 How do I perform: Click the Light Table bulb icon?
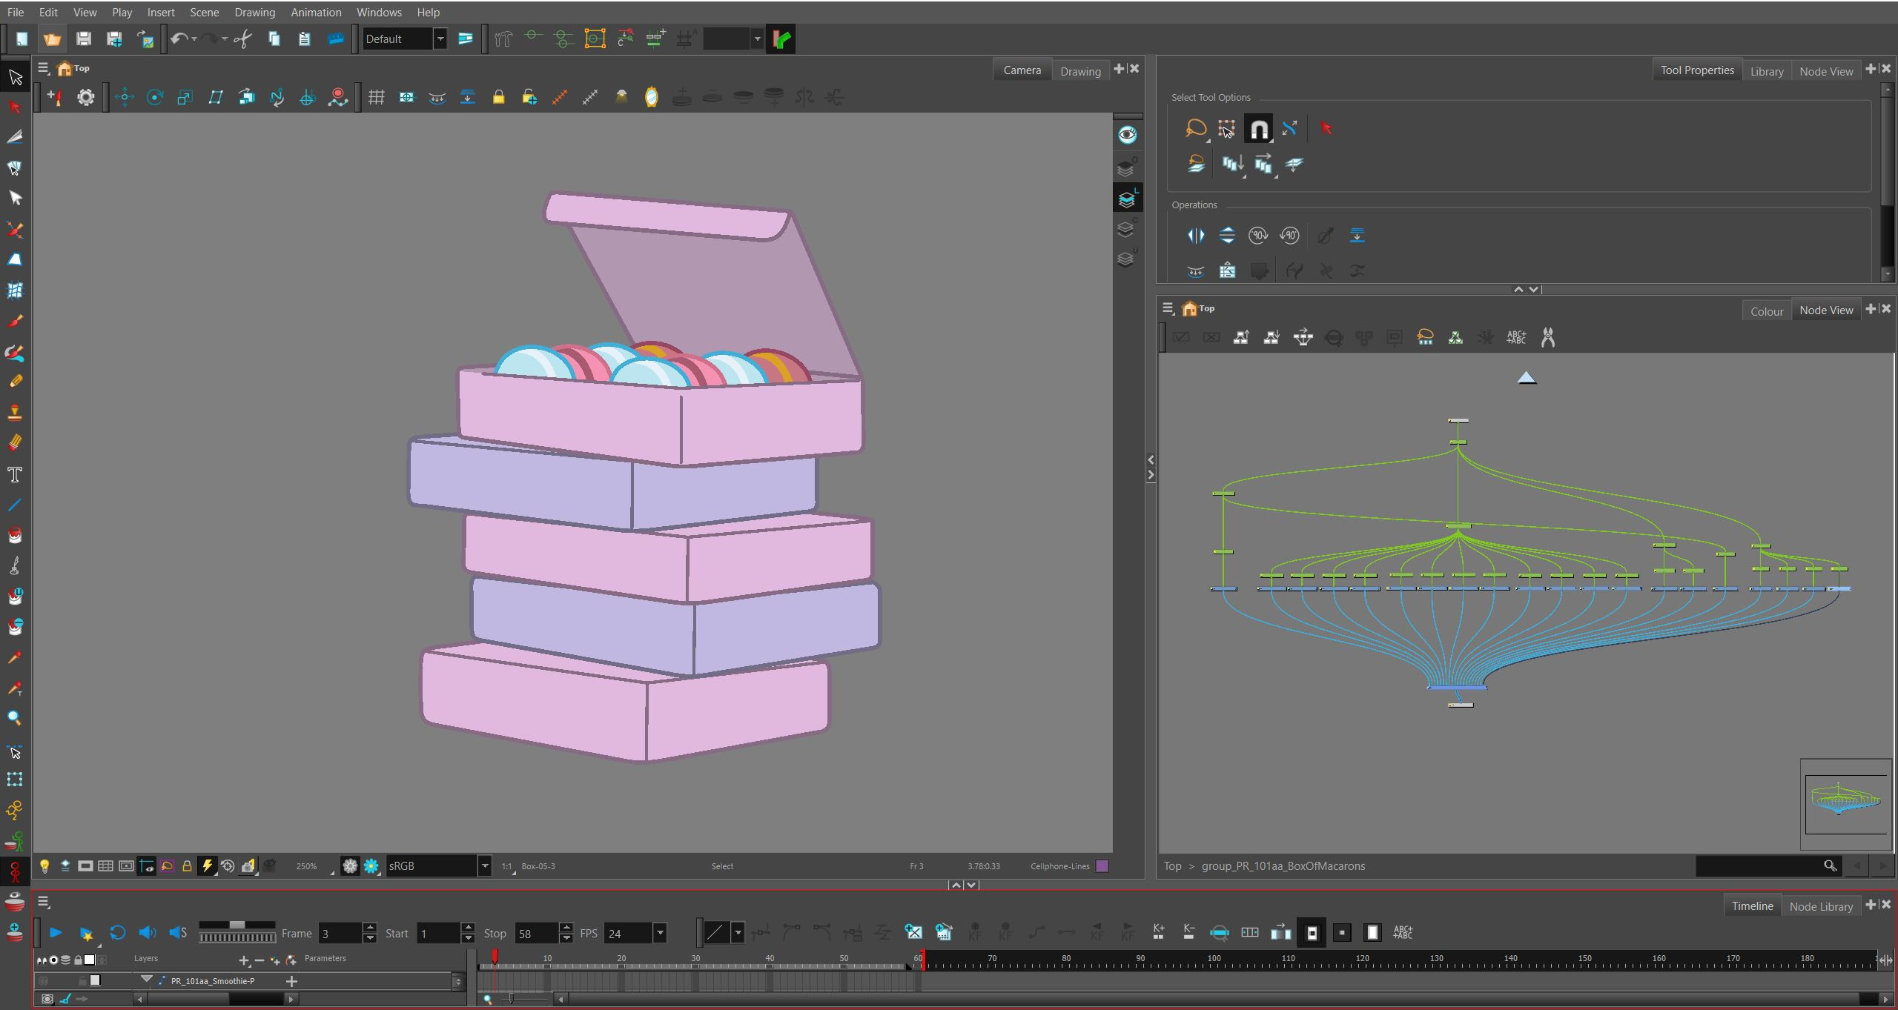coord(44,866)
